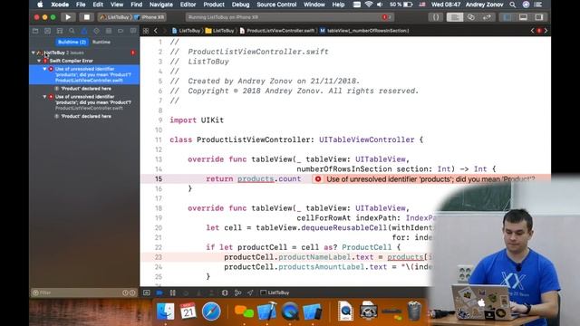Click the Pause program execution button
Viewport: 580px width, 326px height.
tap(173, 292)
